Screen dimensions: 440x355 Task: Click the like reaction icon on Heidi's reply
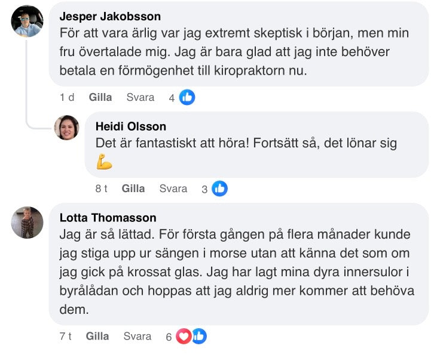click(220, 189)
